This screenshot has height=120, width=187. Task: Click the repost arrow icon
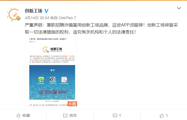pos(65,115)
